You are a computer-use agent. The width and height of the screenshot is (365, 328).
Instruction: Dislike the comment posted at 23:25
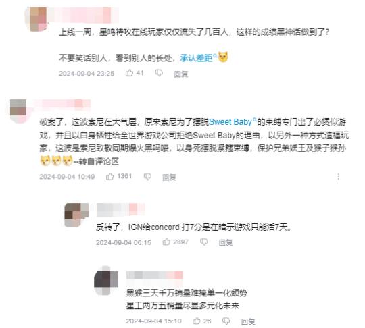pos(159,73)
